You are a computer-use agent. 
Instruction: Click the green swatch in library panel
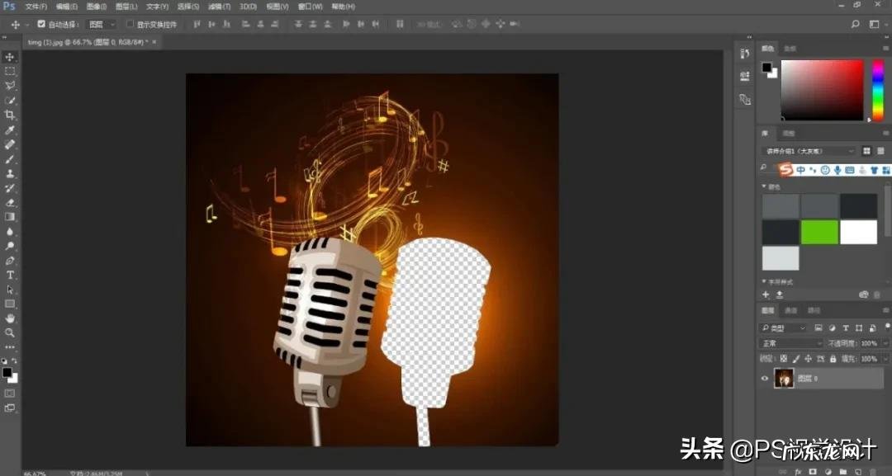tap(819, 232)
